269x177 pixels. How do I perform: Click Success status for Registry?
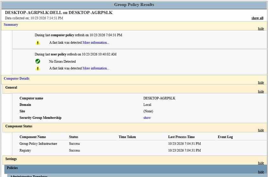tap(74, 150)
